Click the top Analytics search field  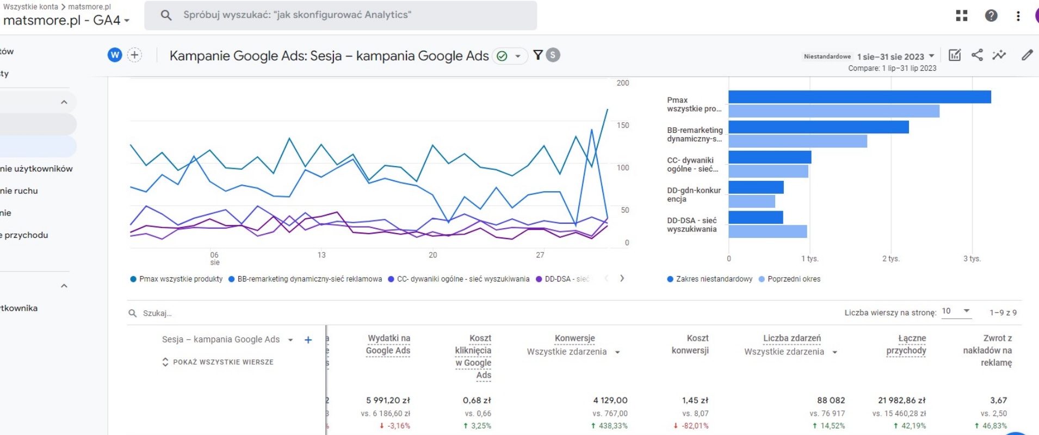point(341,15)
